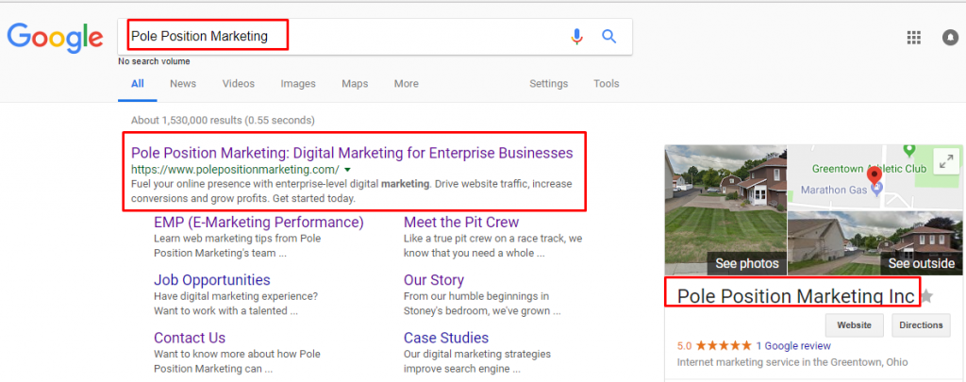Start voice search with microphone icon
Image resolution: width=966 pixels, height=382 pixels.
pos(576,37)
